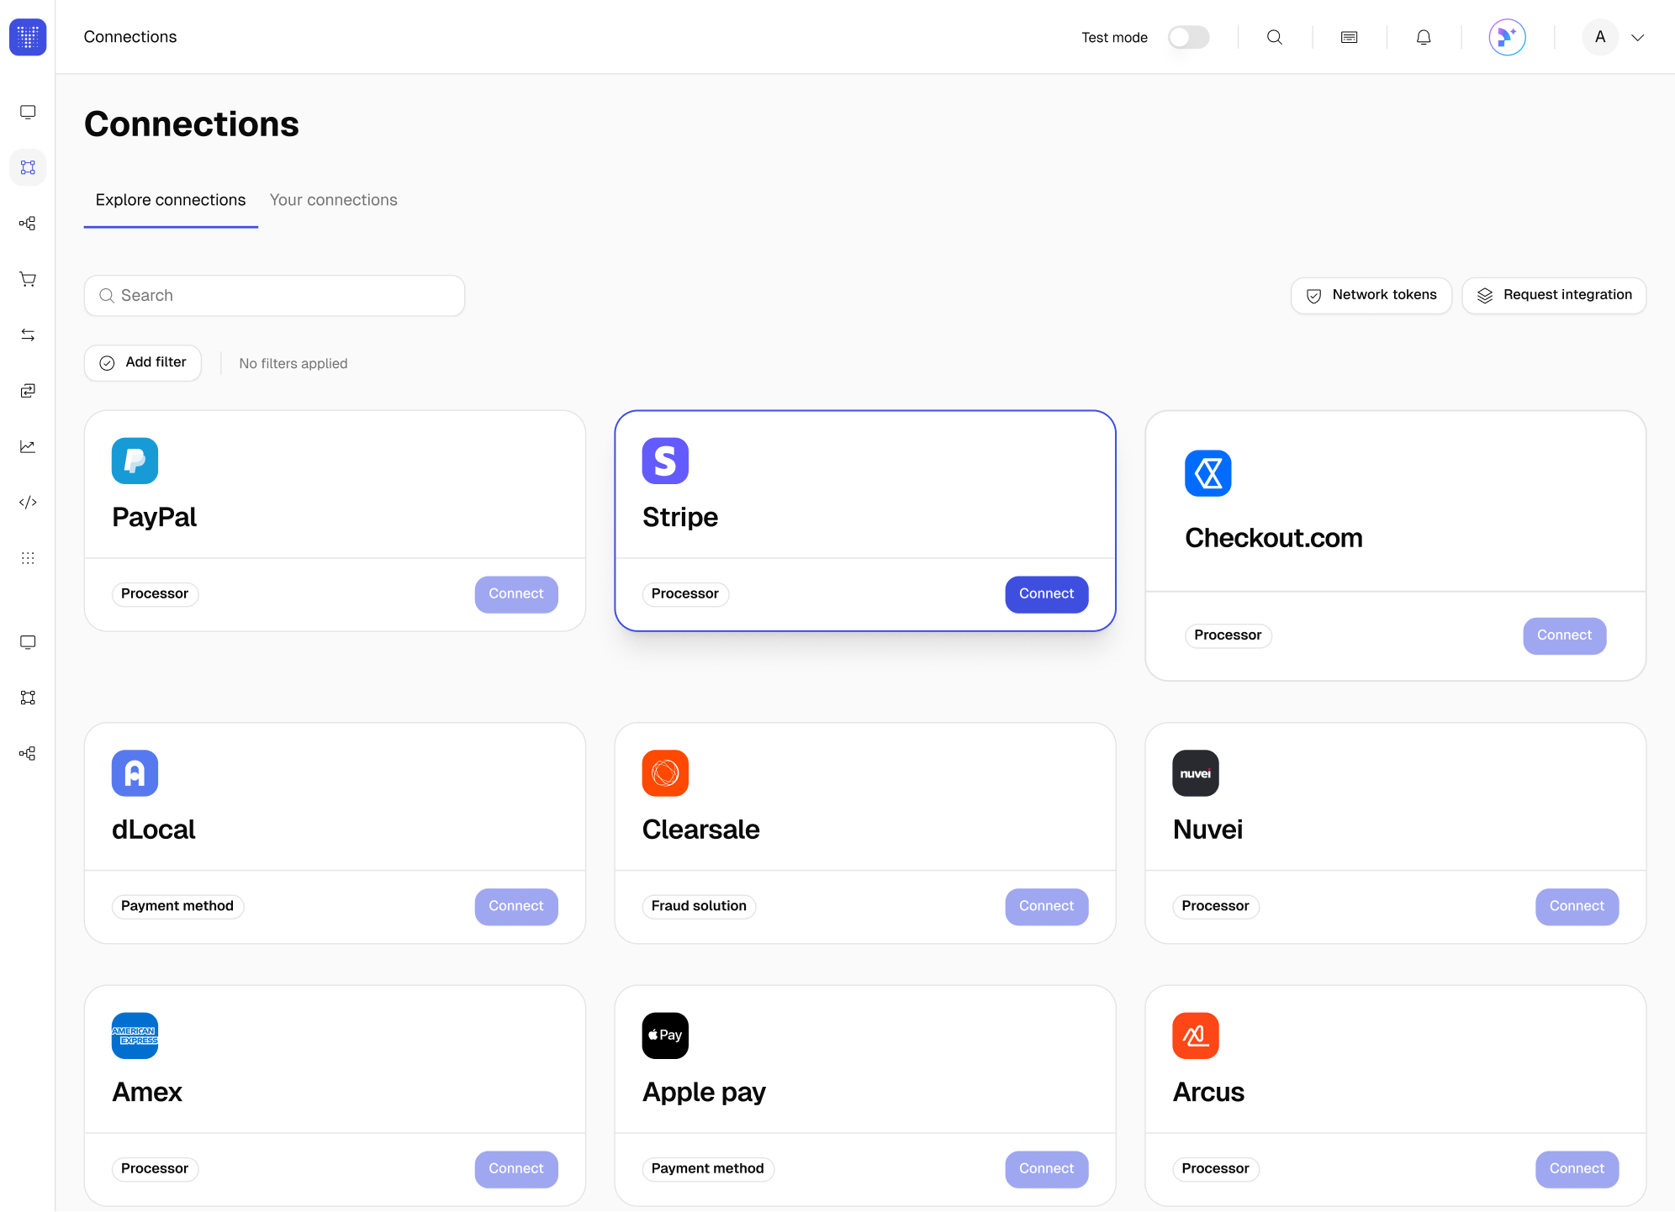The image size is (1675, 1212).
Task: Click the analytics line chart sidebar icon
Action: click(x=28, y=446)
